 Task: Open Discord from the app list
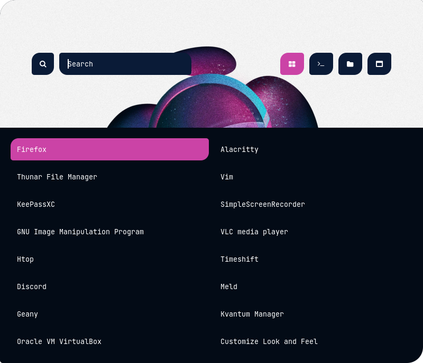coord(32,286)
